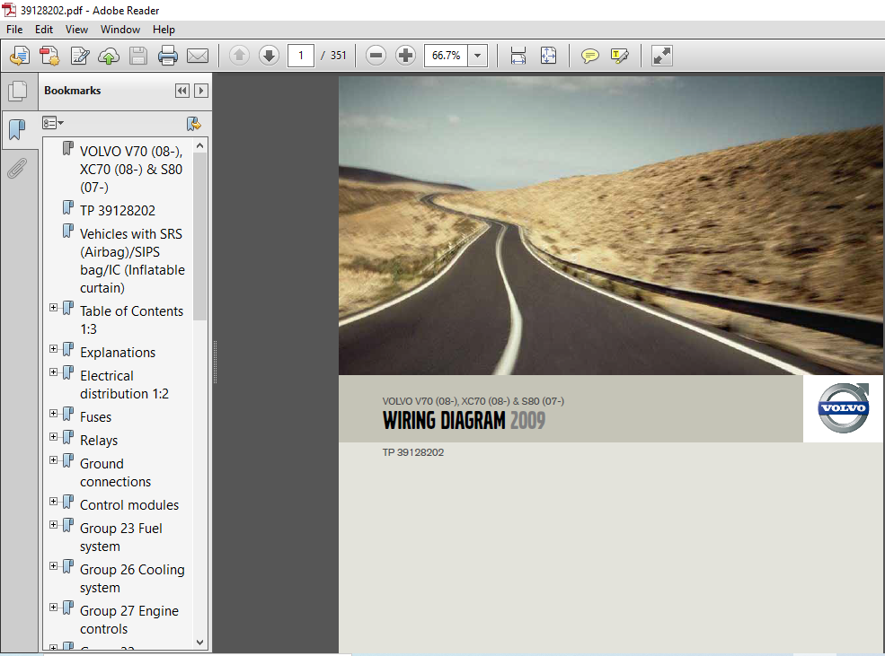The height and width of the screenshot is (656, 885).
Task: Expand the Ground connections bookmark
Action: click(54, 459)
